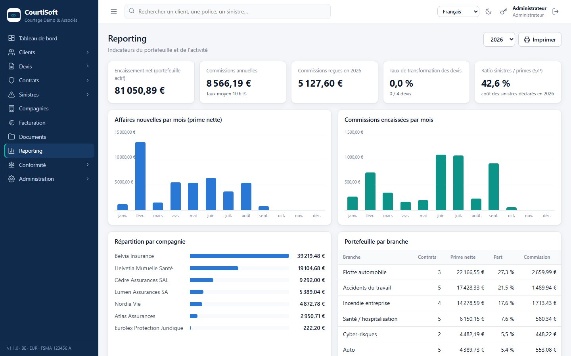Screen dimensions: 571x356
Task: Click the Contrats shield icon
Action: (11, 80)
